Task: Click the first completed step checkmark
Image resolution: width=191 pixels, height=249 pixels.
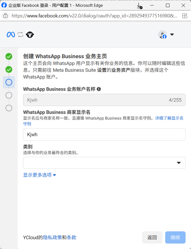Action: tap(9, 56)
